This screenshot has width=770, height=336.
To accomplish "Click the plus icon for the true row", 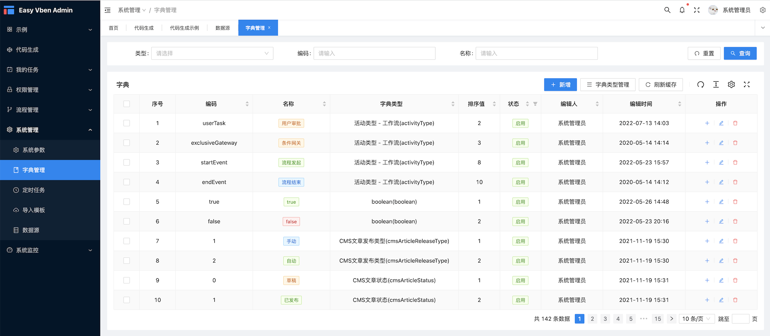I will tap(707, 202).
